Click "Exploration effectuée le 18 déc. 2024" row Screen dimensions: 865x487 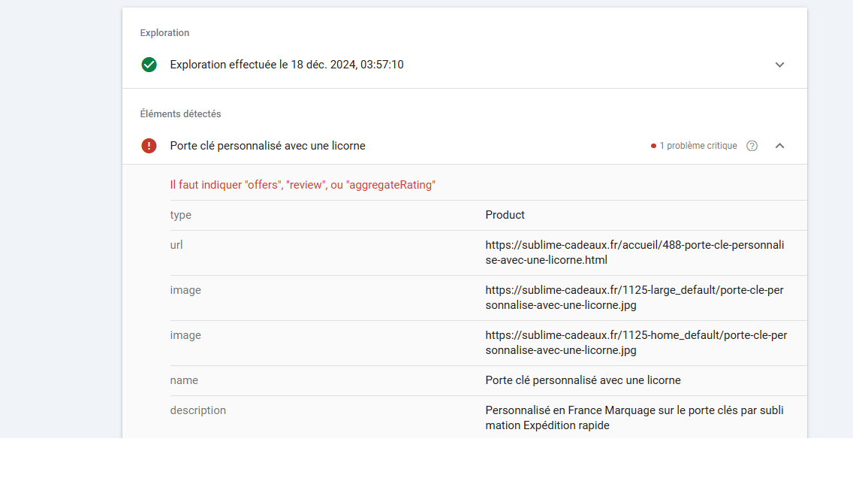pos(465,65)
